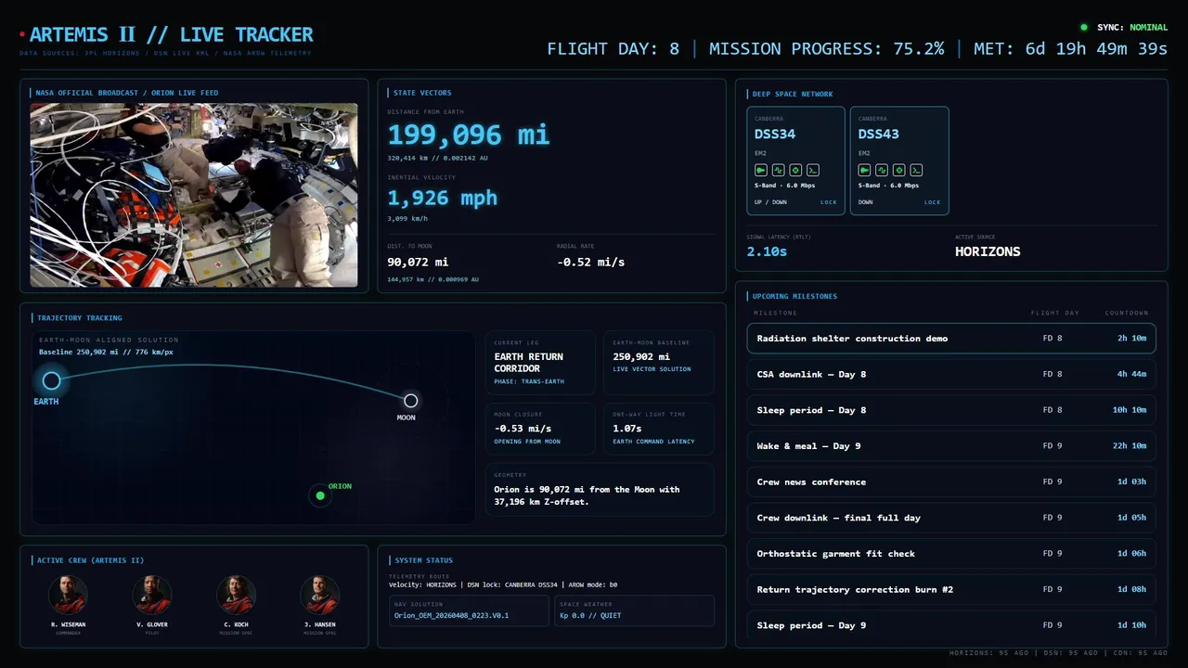Click the One-Way Light Time 1.07s card
Image resolution: width=1188 pixels, height=668 pixels.
[659, 430]
